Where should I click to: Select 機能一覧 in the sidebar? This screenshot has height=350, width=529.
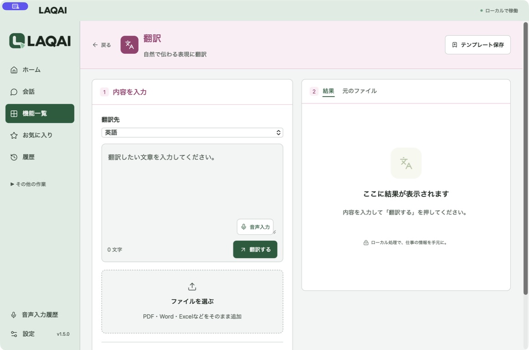40,113
